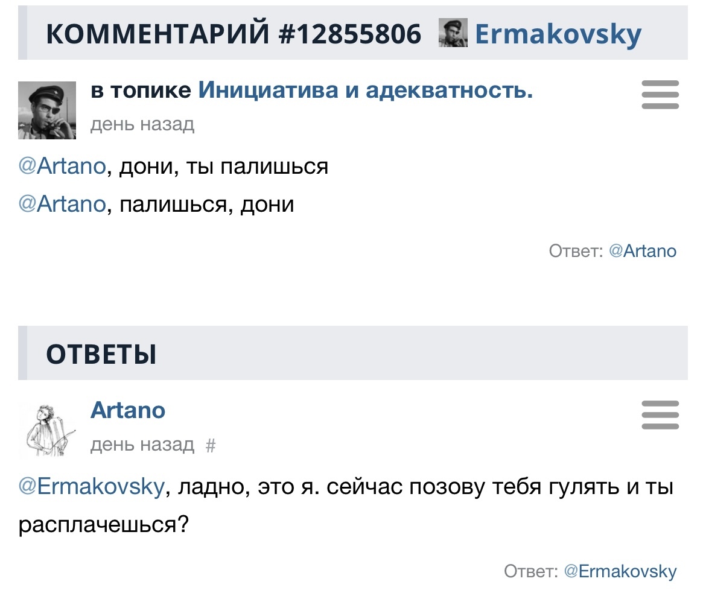
Task: Click the "#" permalink icon beside Artano's timestamp
Action: click(x=211, y=445)
